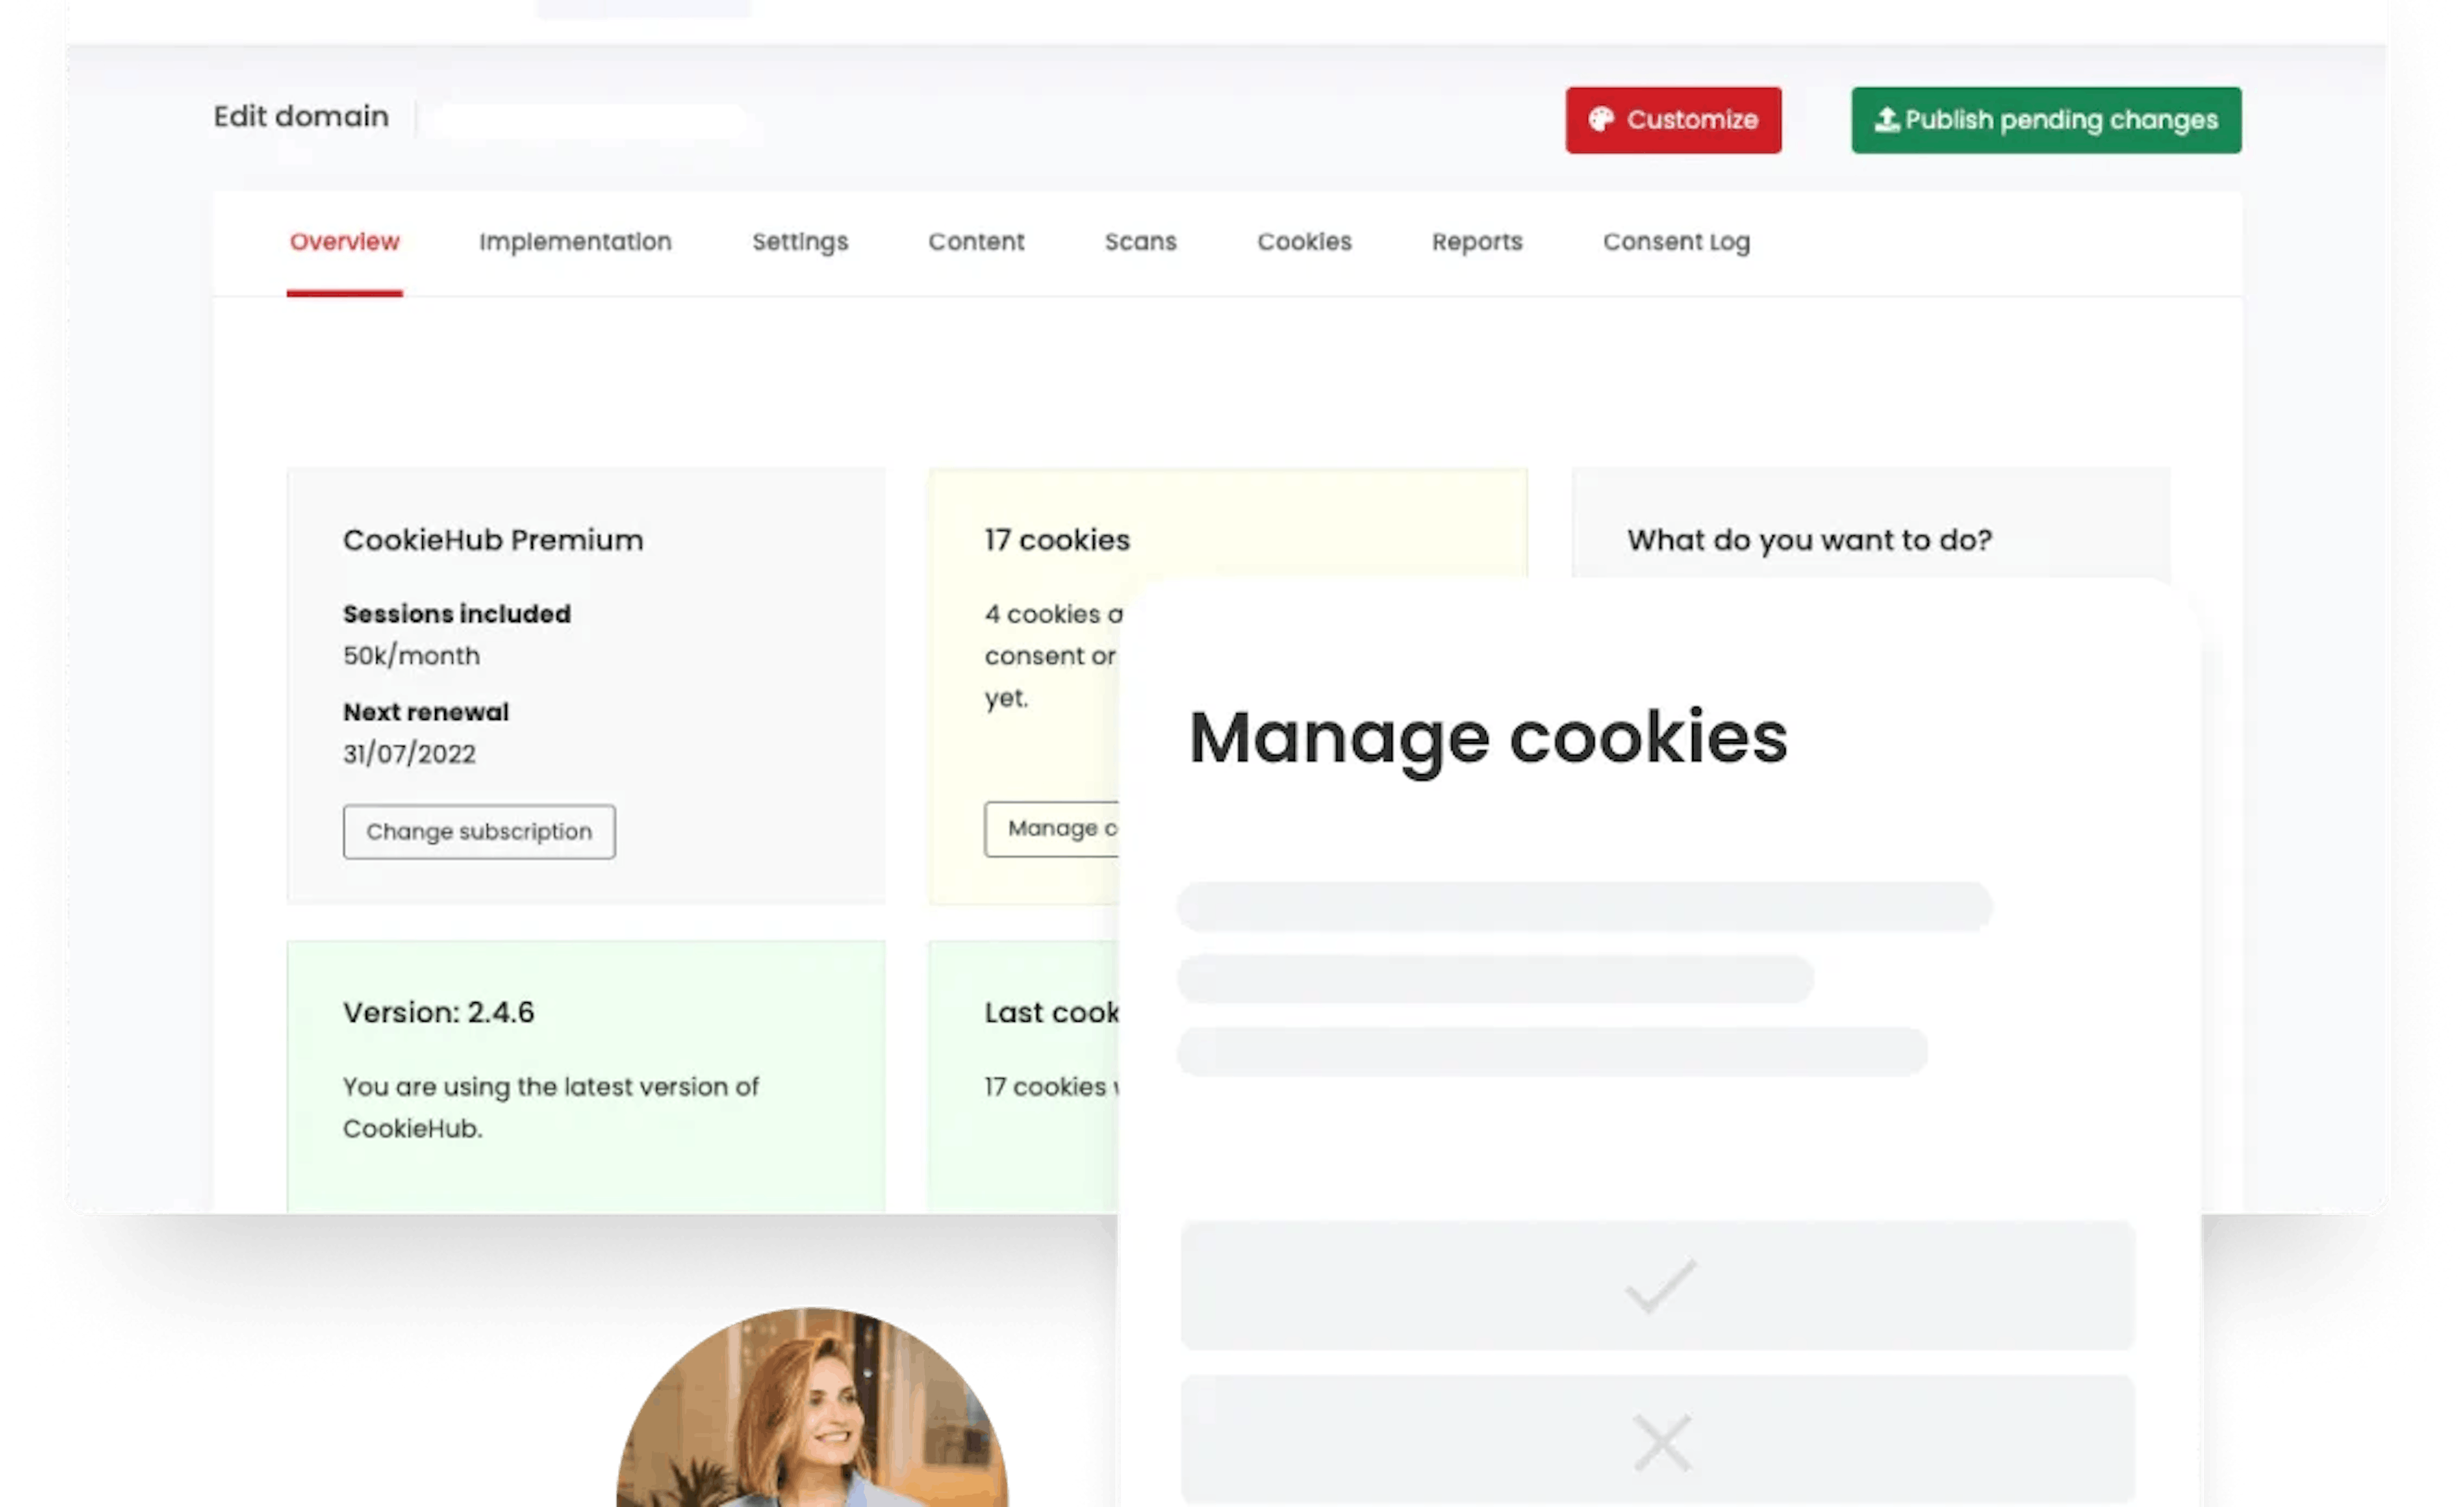Click the Next renewal label
This screenshot has height=1507, width=2464.
[x=426, y=712]
